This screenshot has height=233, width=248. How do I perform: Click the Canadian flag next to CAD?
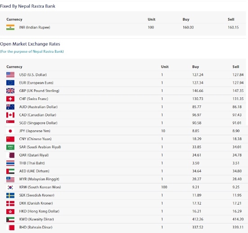(10, 115)
